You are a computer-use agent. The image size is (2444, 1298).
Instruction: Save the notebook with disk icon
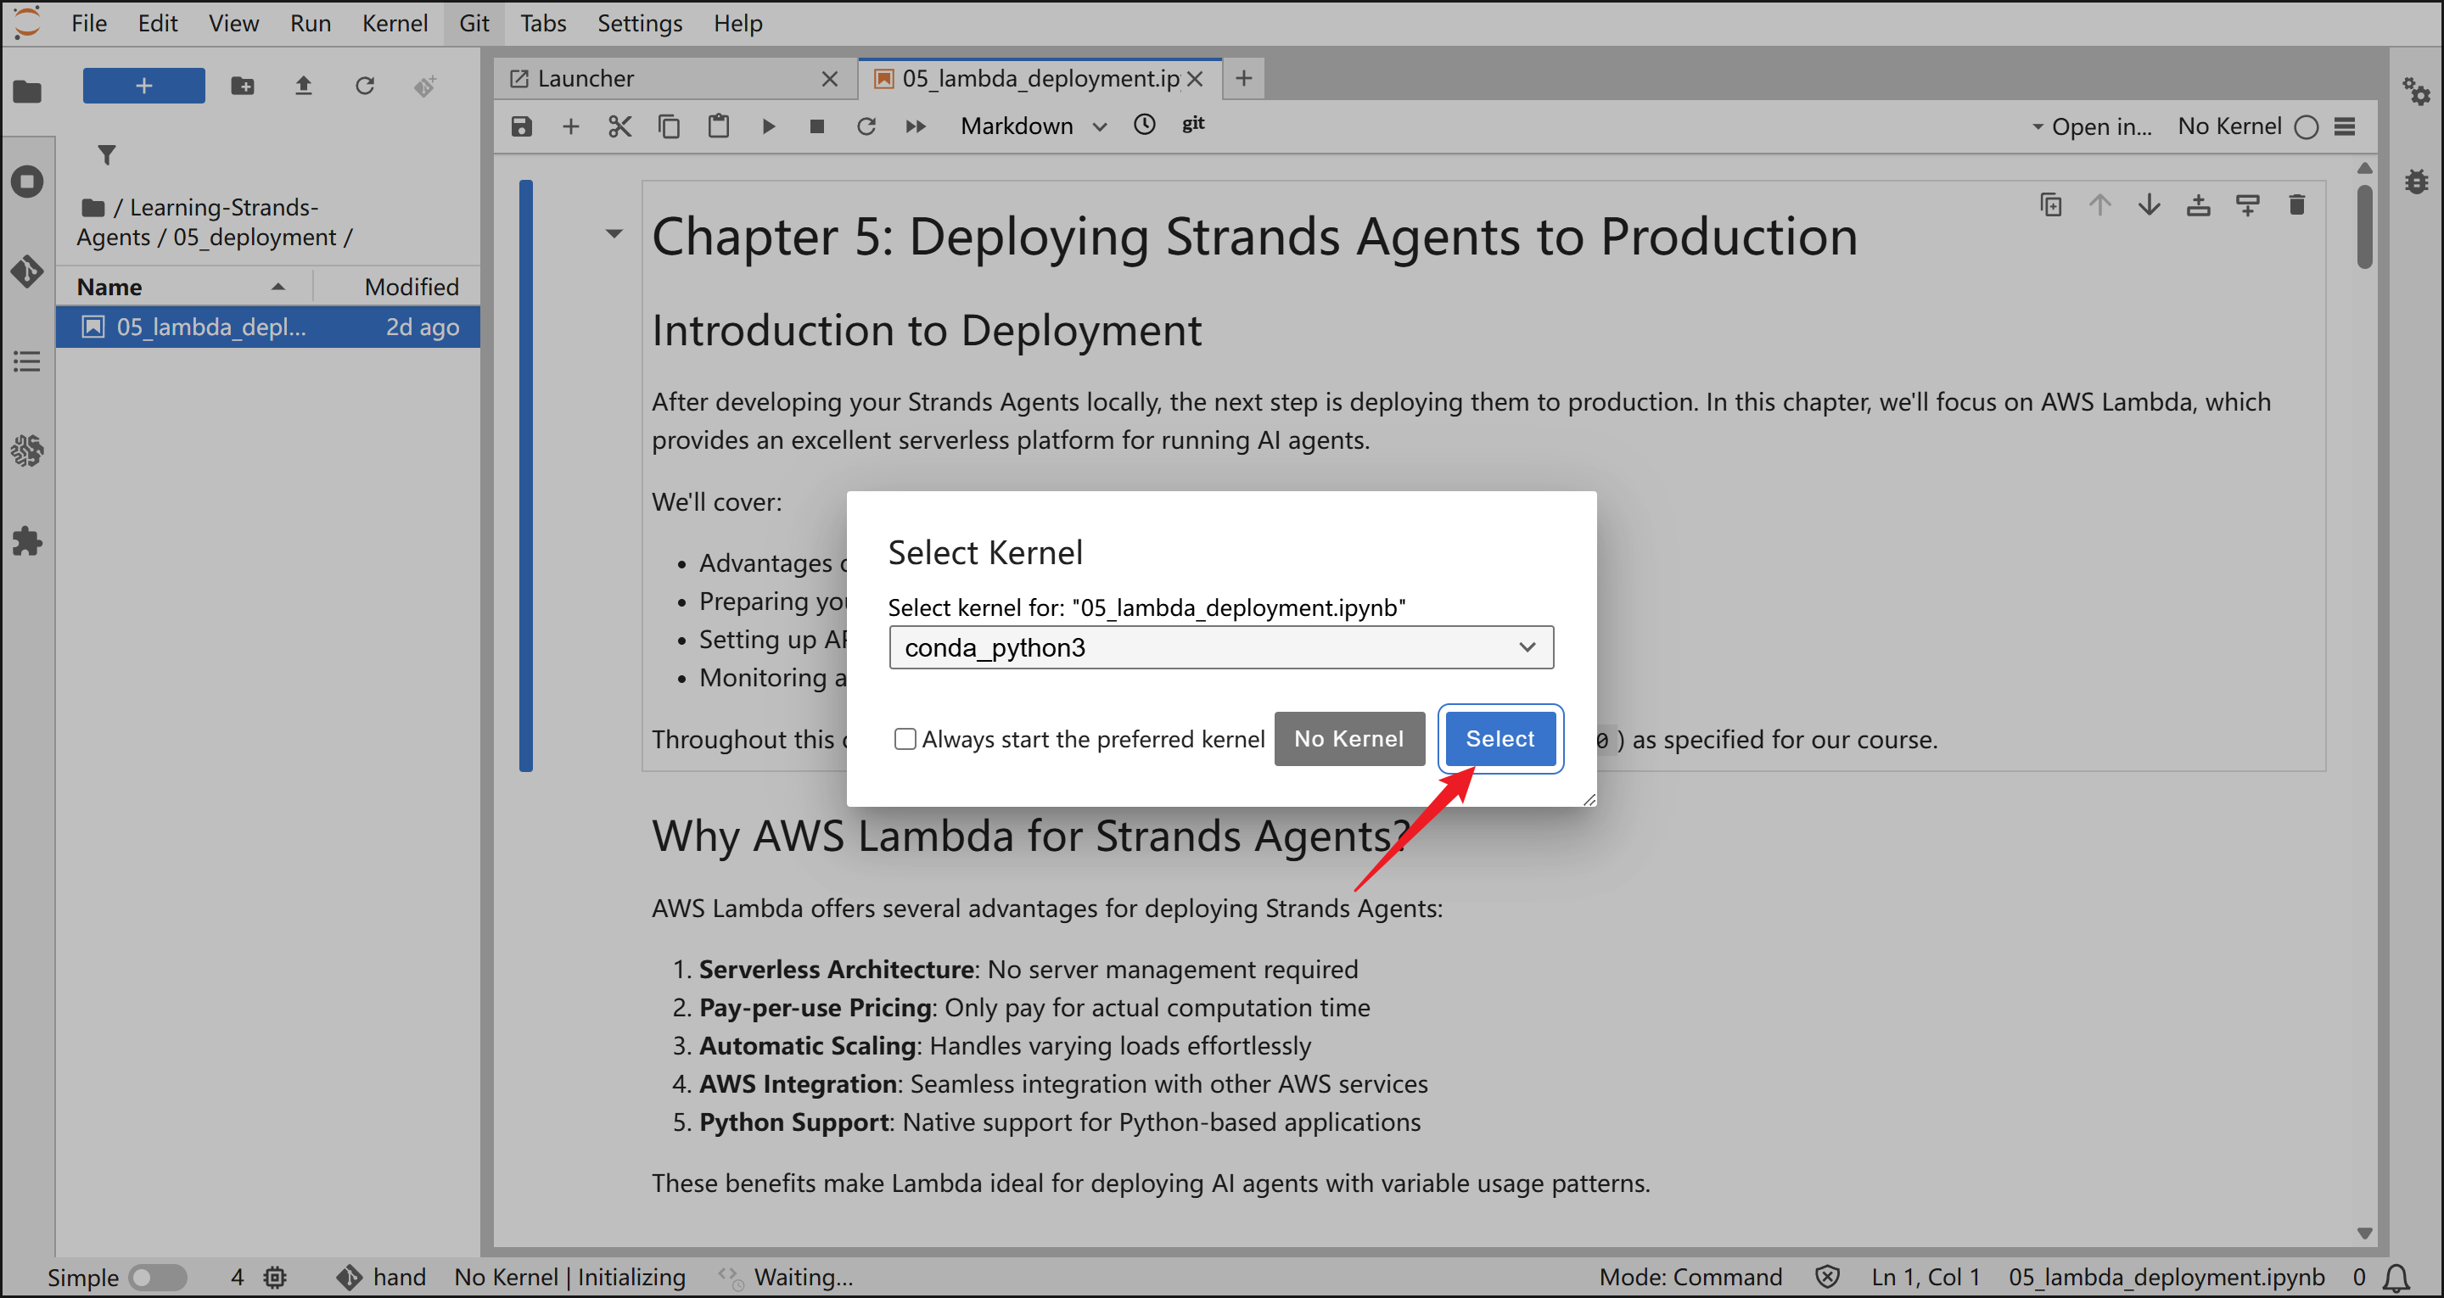coord(522,126)
